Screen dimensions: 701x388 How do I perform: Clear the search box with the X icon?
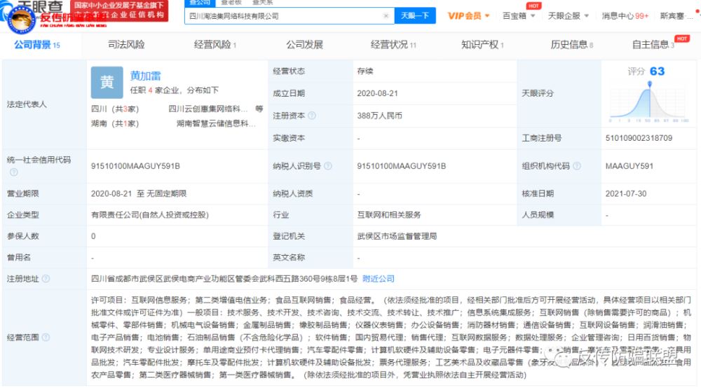pyautogui.click(x=386, y=16)
